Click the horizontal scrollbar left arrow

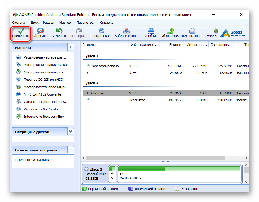[84, 158]
